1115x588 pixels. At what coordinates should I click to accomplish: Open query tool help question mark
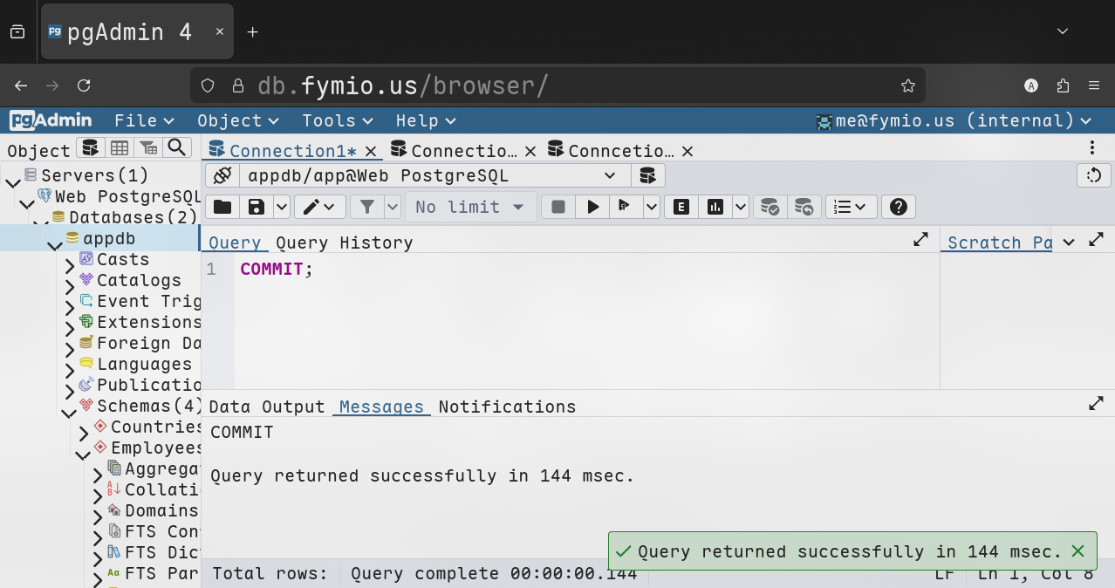pos(898,207)
